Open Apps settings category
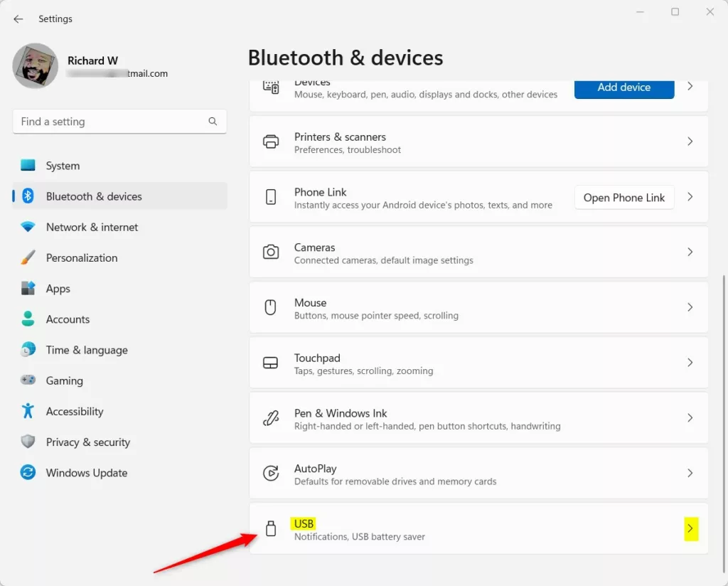 click(119, 288)
